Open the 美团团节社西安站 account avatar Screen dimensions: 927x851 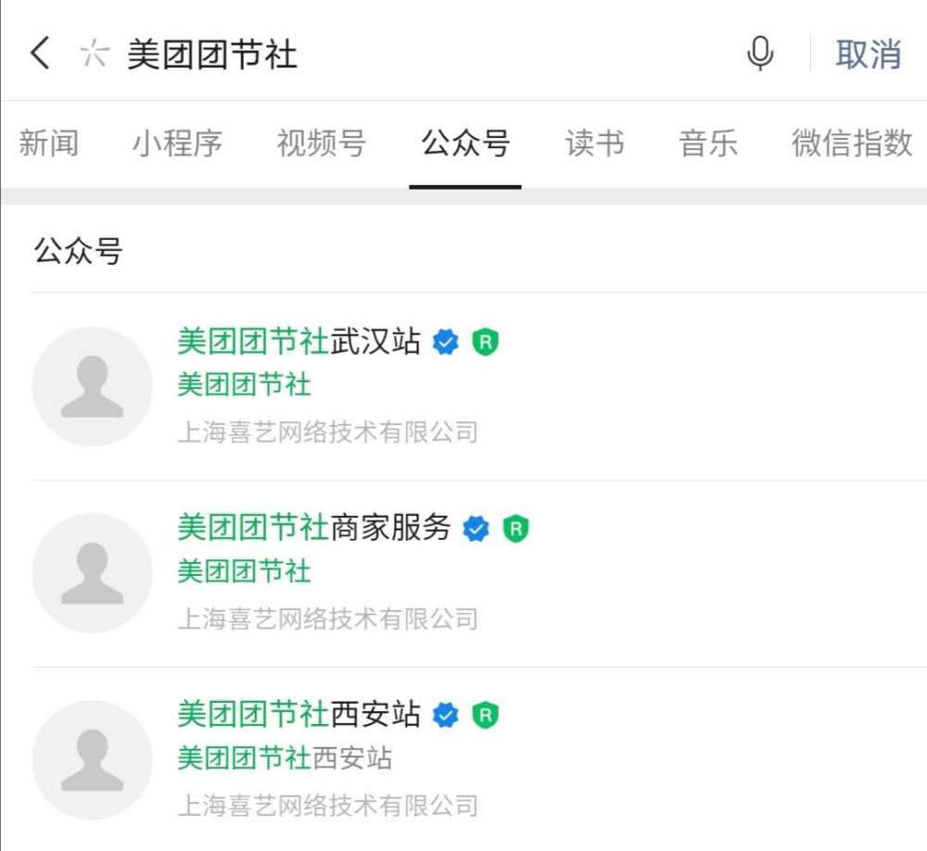(x=92, y=759)
